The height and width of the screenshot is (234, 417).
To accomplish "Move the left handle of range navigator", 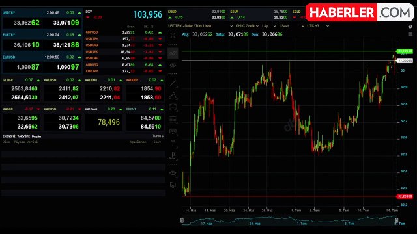I will coord(182,220).
